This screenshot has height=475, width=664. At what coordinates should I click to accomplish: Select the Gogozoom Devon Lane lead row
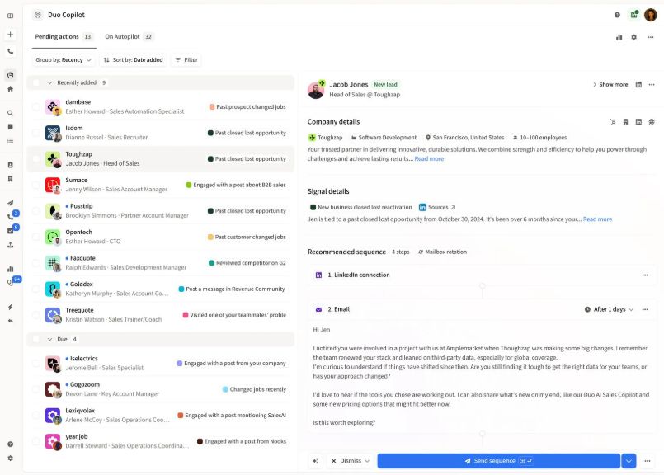pyautogui.click(x=161, y=389)
